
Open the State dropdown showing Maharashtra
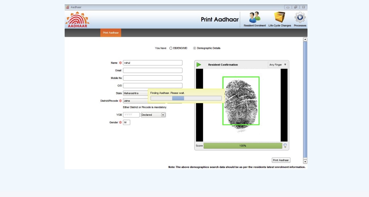135,93
